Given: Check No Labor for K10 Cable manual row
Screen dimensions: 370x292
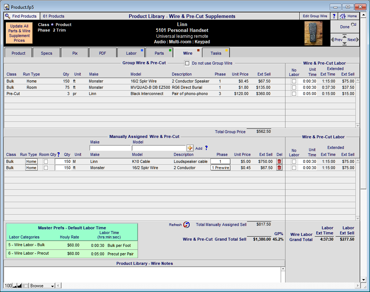Looking at the screenshot, I should click(x=294, y=161).
